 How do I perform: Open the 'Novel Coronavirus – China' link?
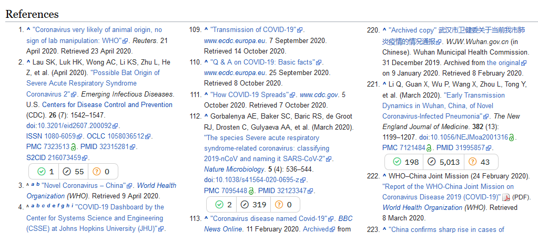(84, 186)
